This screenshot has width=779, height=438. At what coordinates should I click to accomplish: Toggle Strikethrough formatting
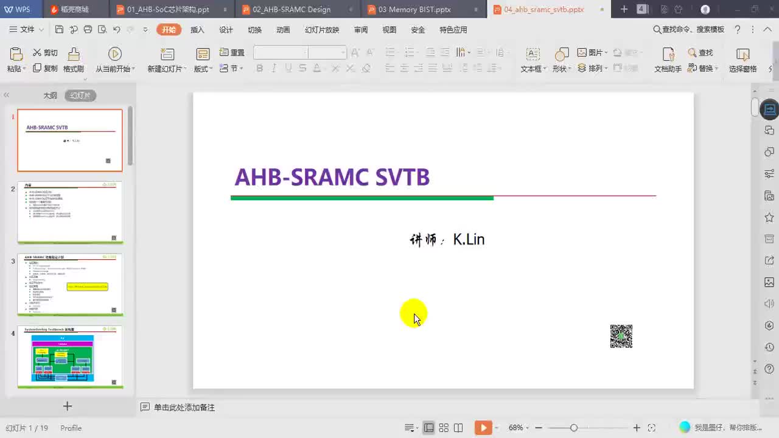coord(302,68)
